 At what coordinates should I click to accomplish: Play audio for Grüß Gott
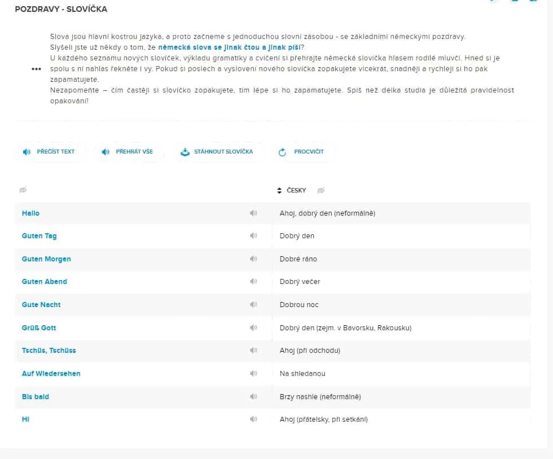[253, 328]
